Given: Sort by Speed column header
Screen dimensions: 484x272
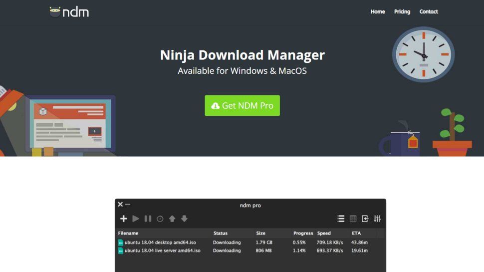Looking at the screenshot, I should pos(324,233).
